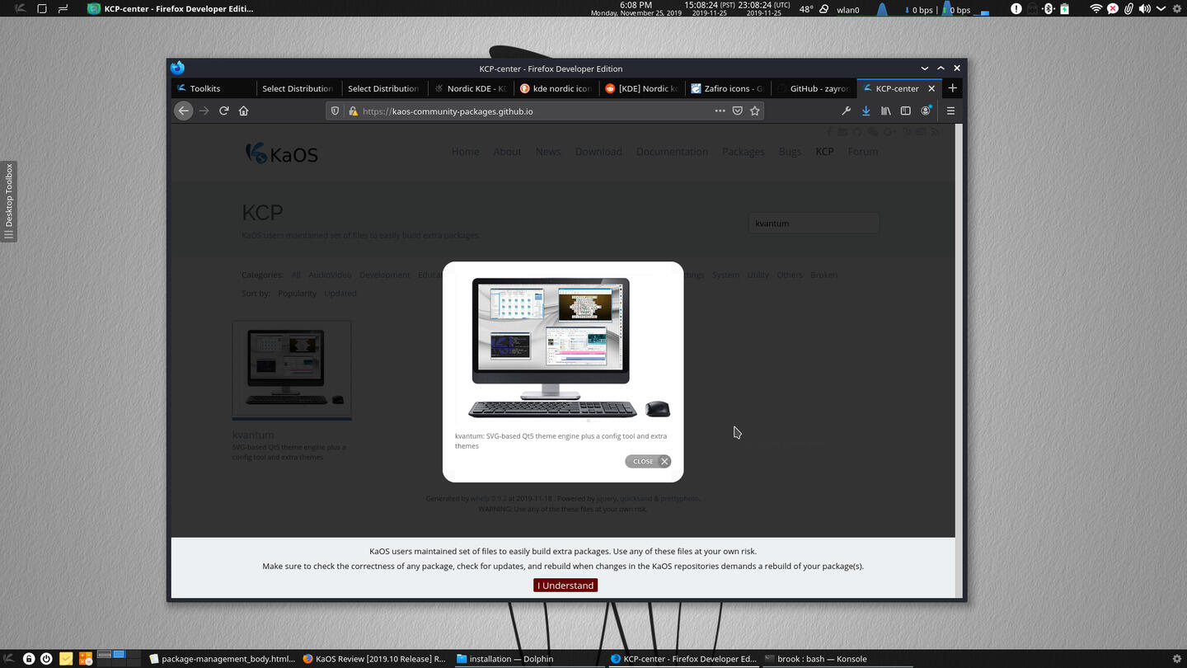Click the power/shutdown icon in bottom panel
This screenshot has height=668, width=1187.
(47, 659)
